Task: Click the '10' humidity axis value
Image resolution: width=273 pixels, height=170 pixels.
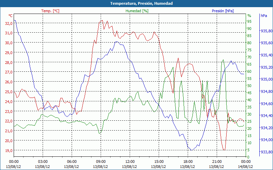Action: coord(249,143)
